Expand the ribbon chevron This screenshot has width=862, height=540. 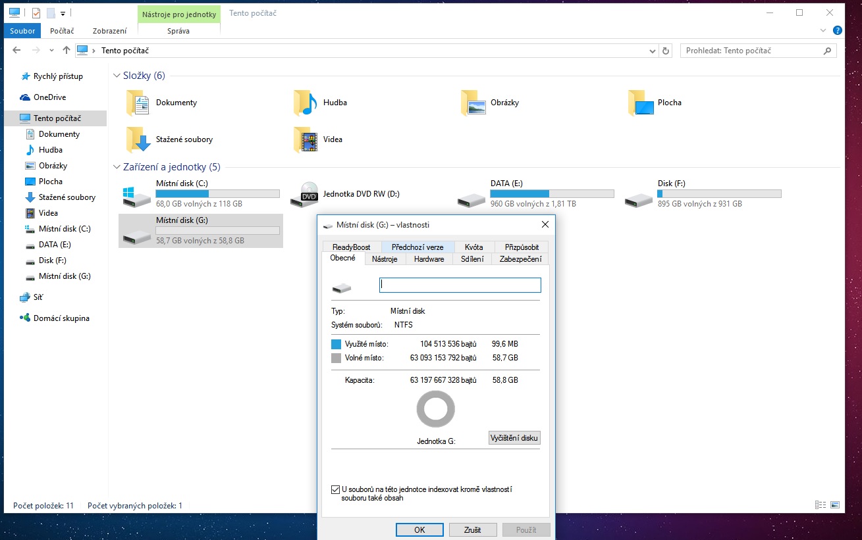click(823, 30)
